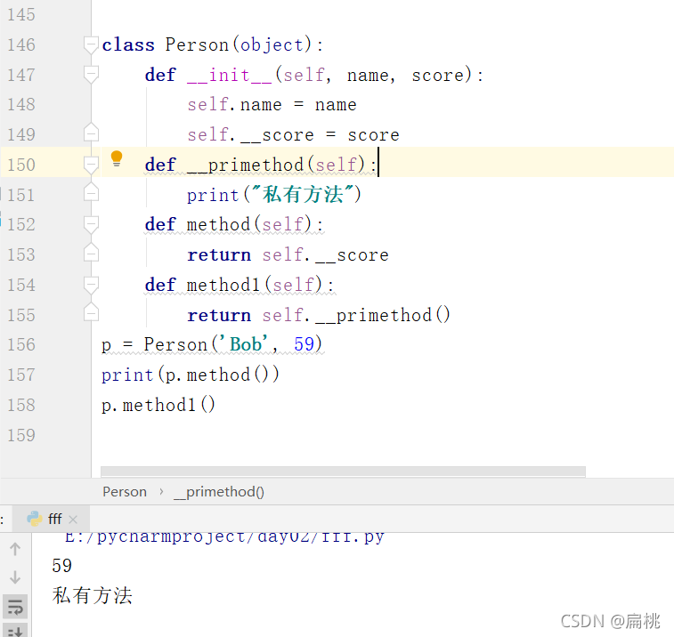Click the string "私有方法" in print call

[303, 194]
